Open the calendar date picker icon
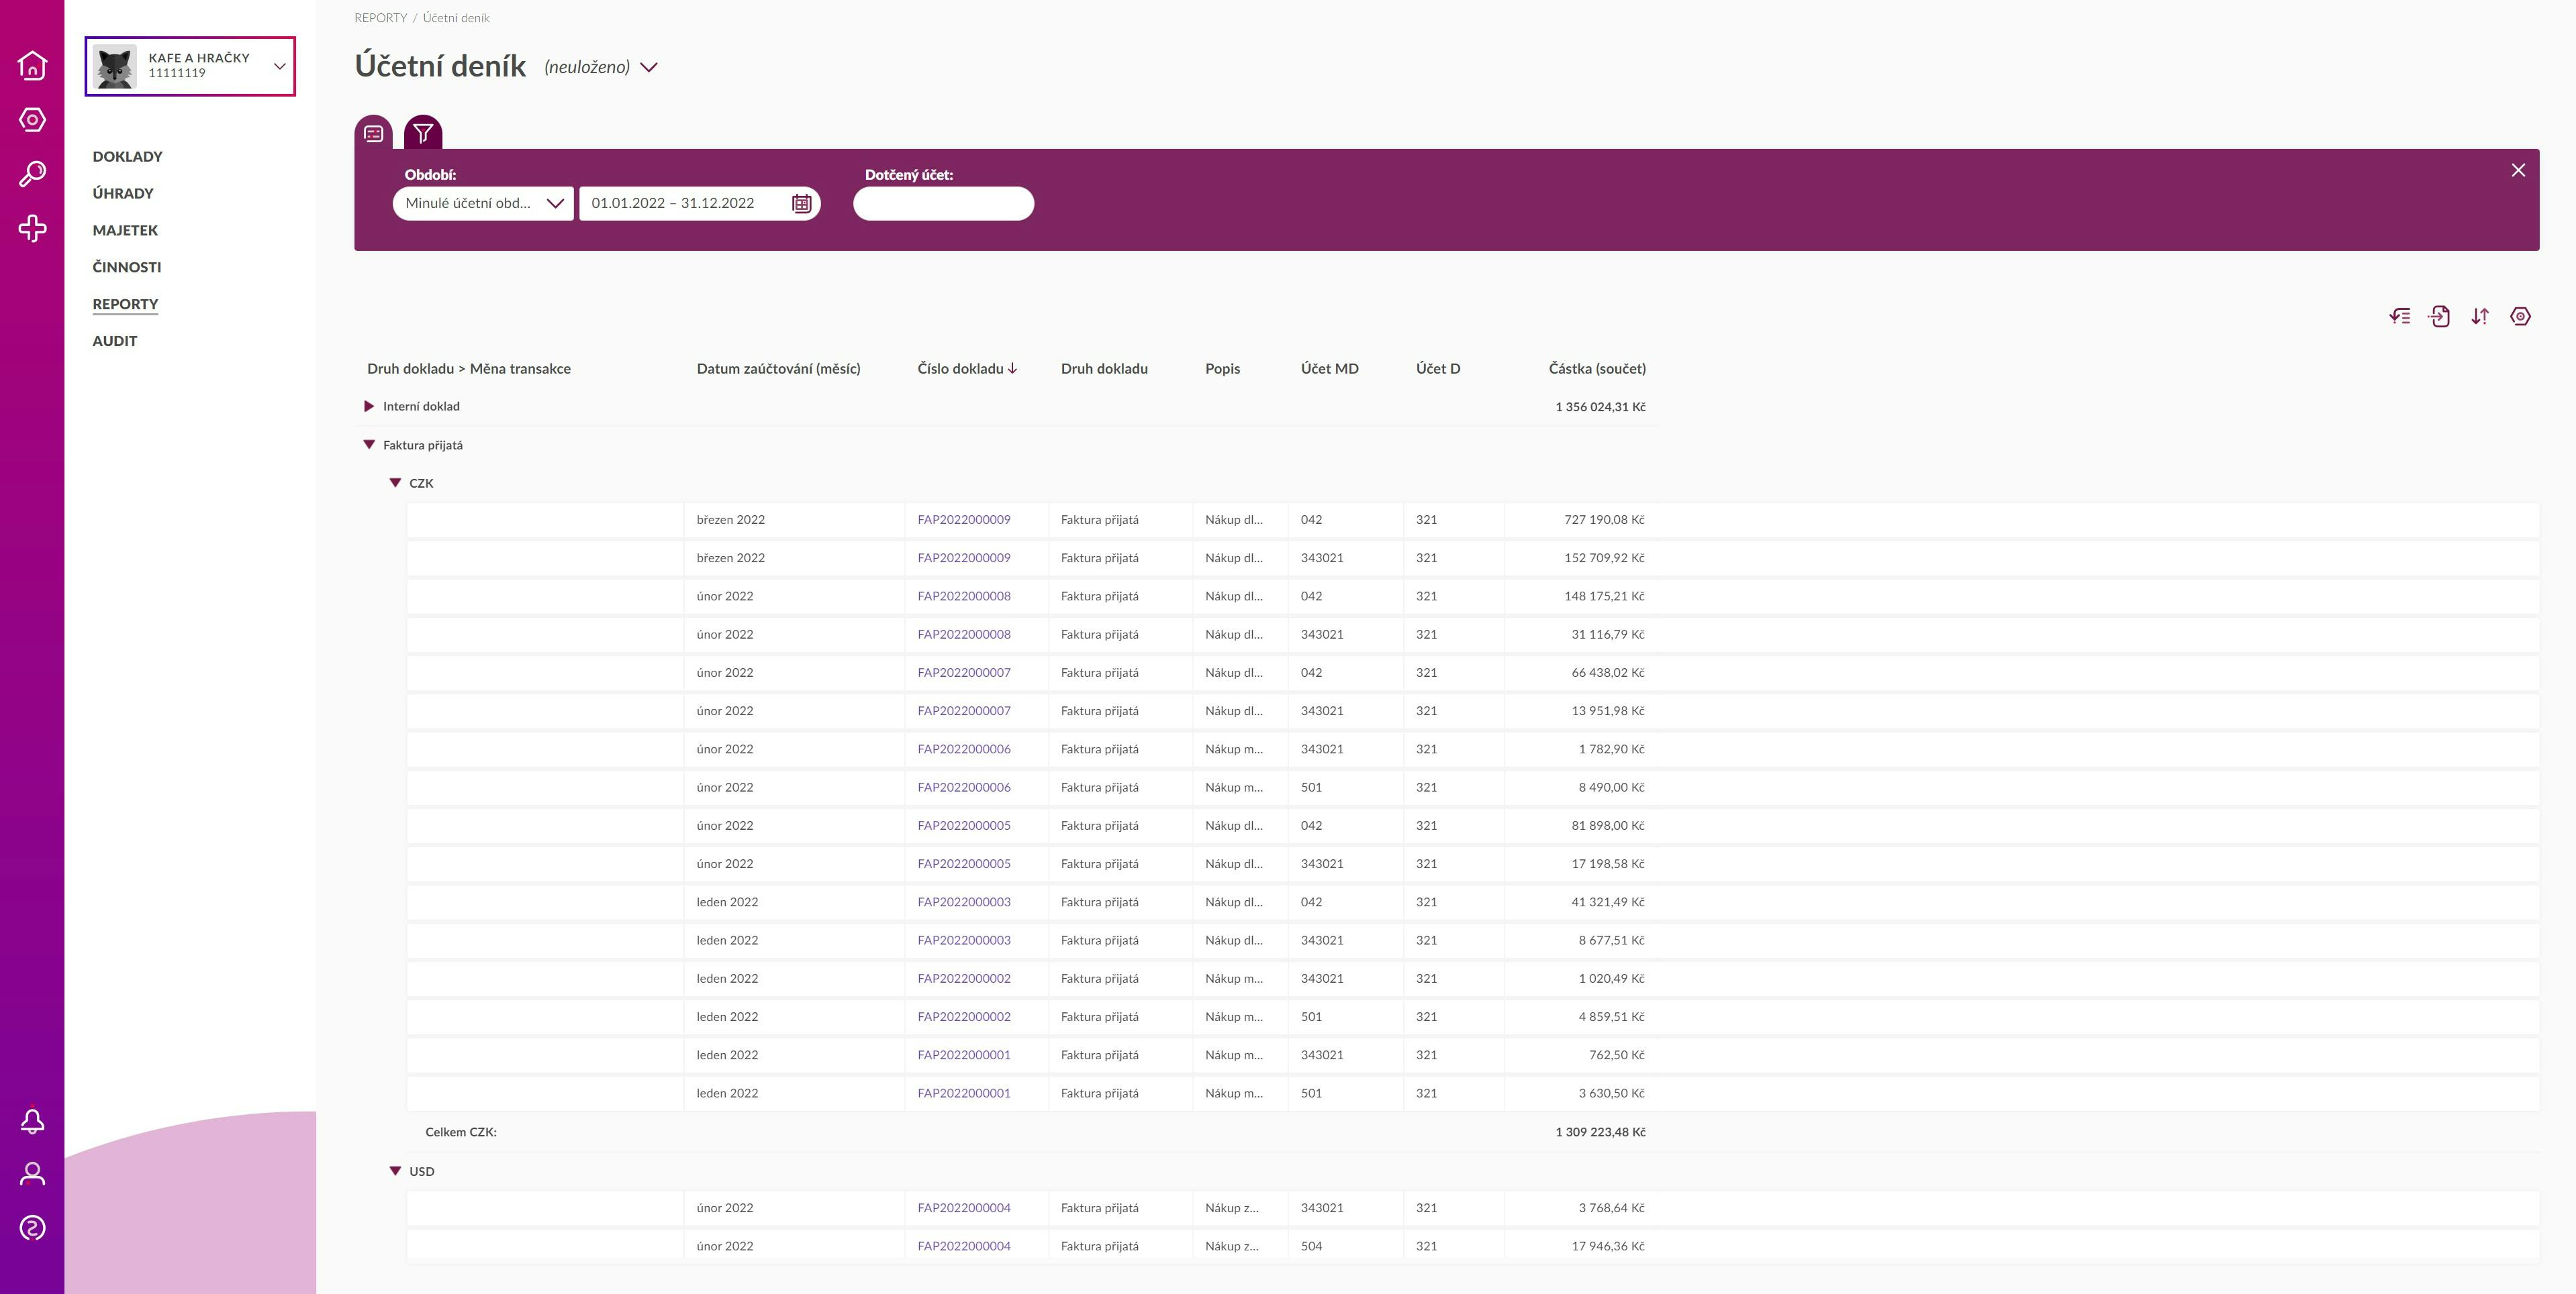 [x=801, y=204]
